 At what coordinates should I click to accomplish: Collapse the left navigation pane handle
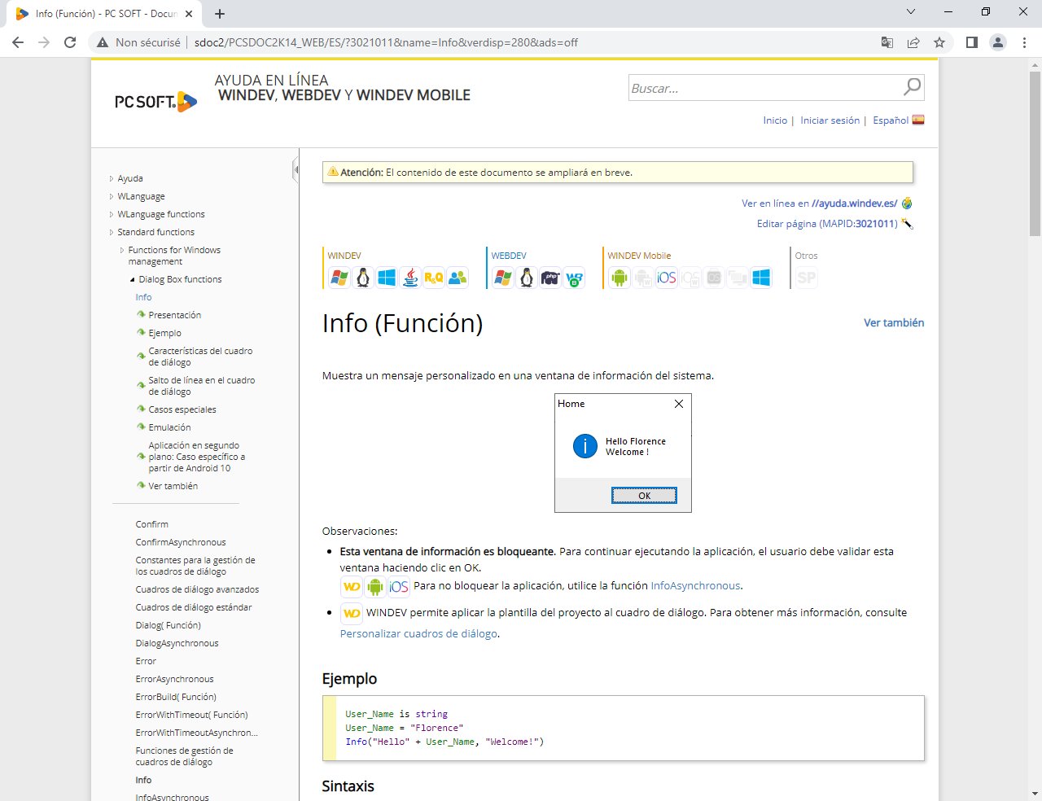pyautogui.click(x=296, y=169)
